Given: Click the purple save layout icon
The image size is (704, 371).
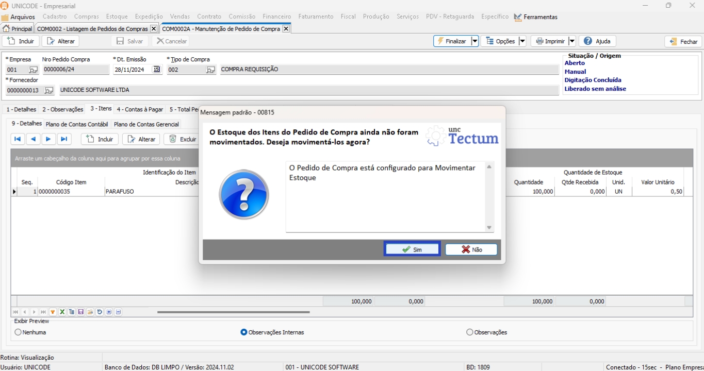Looking at the screenshot, I should [81, 312].
